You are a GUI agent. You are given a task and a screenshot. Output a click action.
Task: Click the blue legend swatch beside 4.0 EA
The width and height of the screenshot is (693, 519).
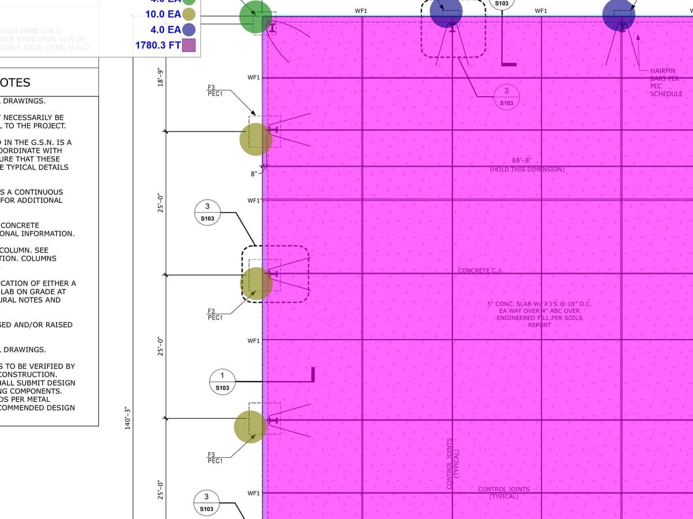point(189,30)
